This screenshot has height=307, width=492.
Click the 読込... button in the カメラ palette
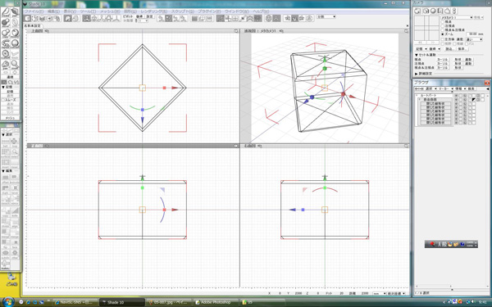[x=449, y=49]
